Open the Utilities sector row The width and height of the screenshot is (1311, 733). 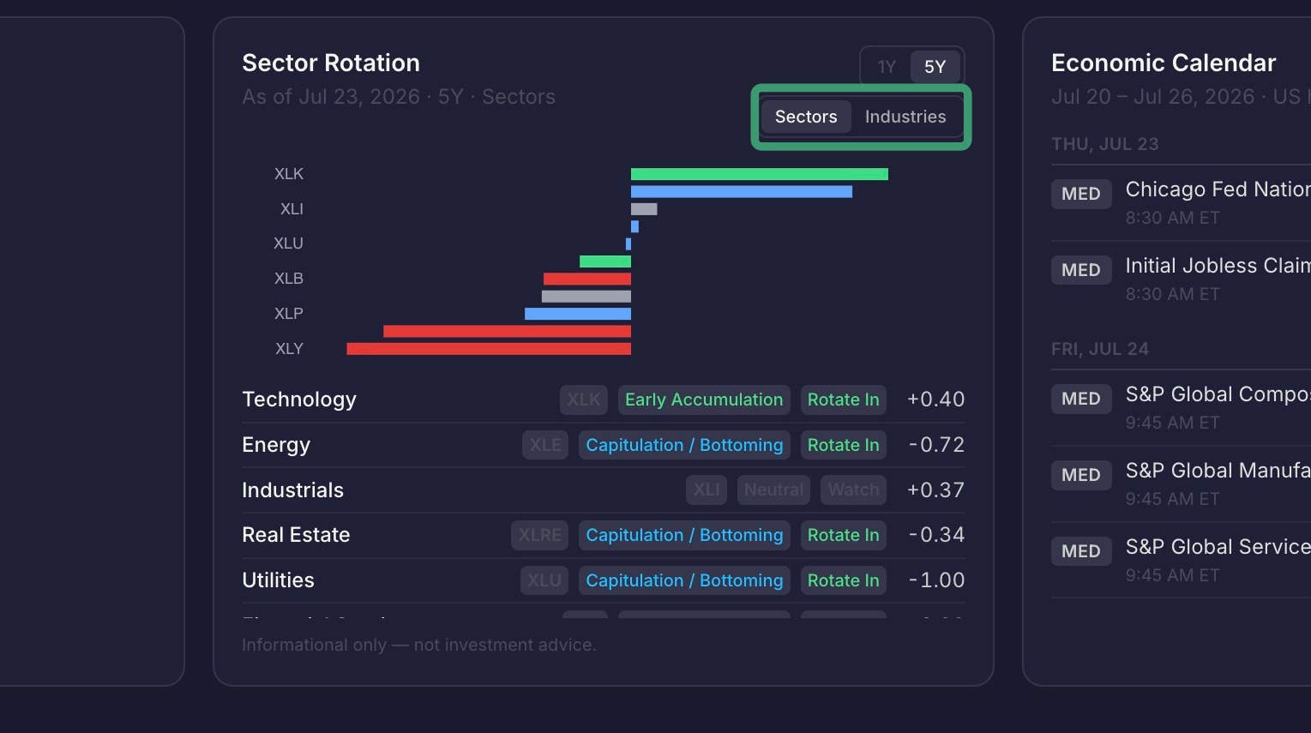(604, 580)
